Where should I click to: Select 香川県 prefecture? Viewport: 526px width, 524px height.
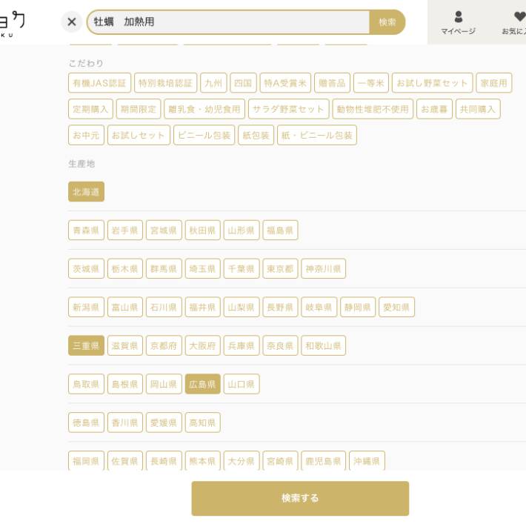point(125,422)
